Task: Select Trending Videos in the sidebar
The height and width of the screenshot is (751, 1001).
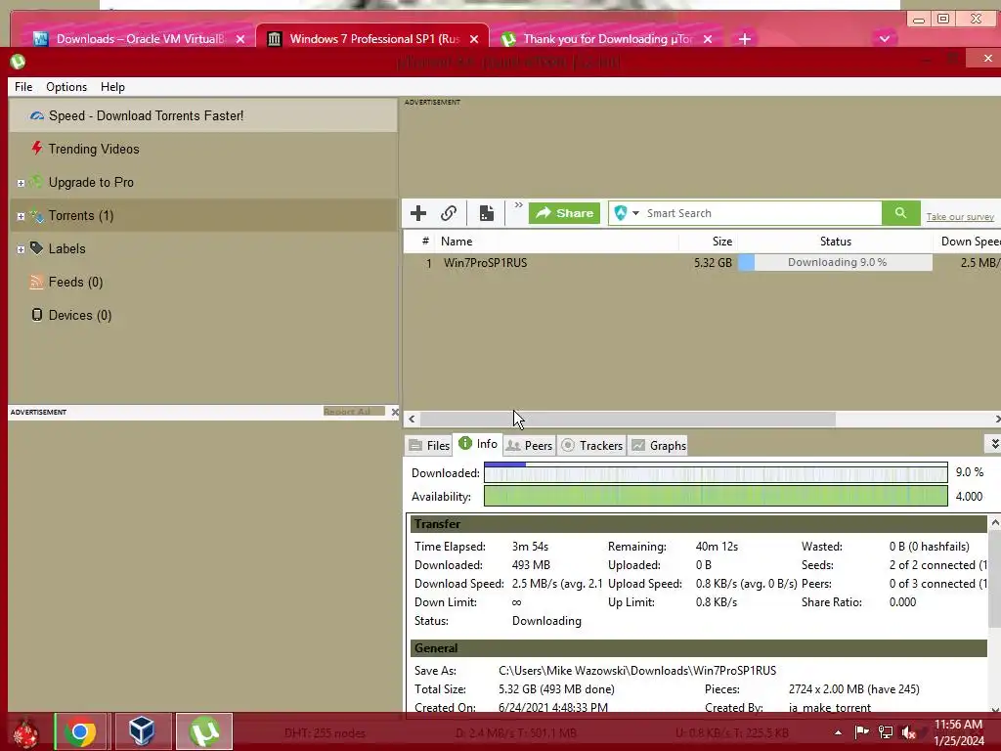Action: (94, 149)
